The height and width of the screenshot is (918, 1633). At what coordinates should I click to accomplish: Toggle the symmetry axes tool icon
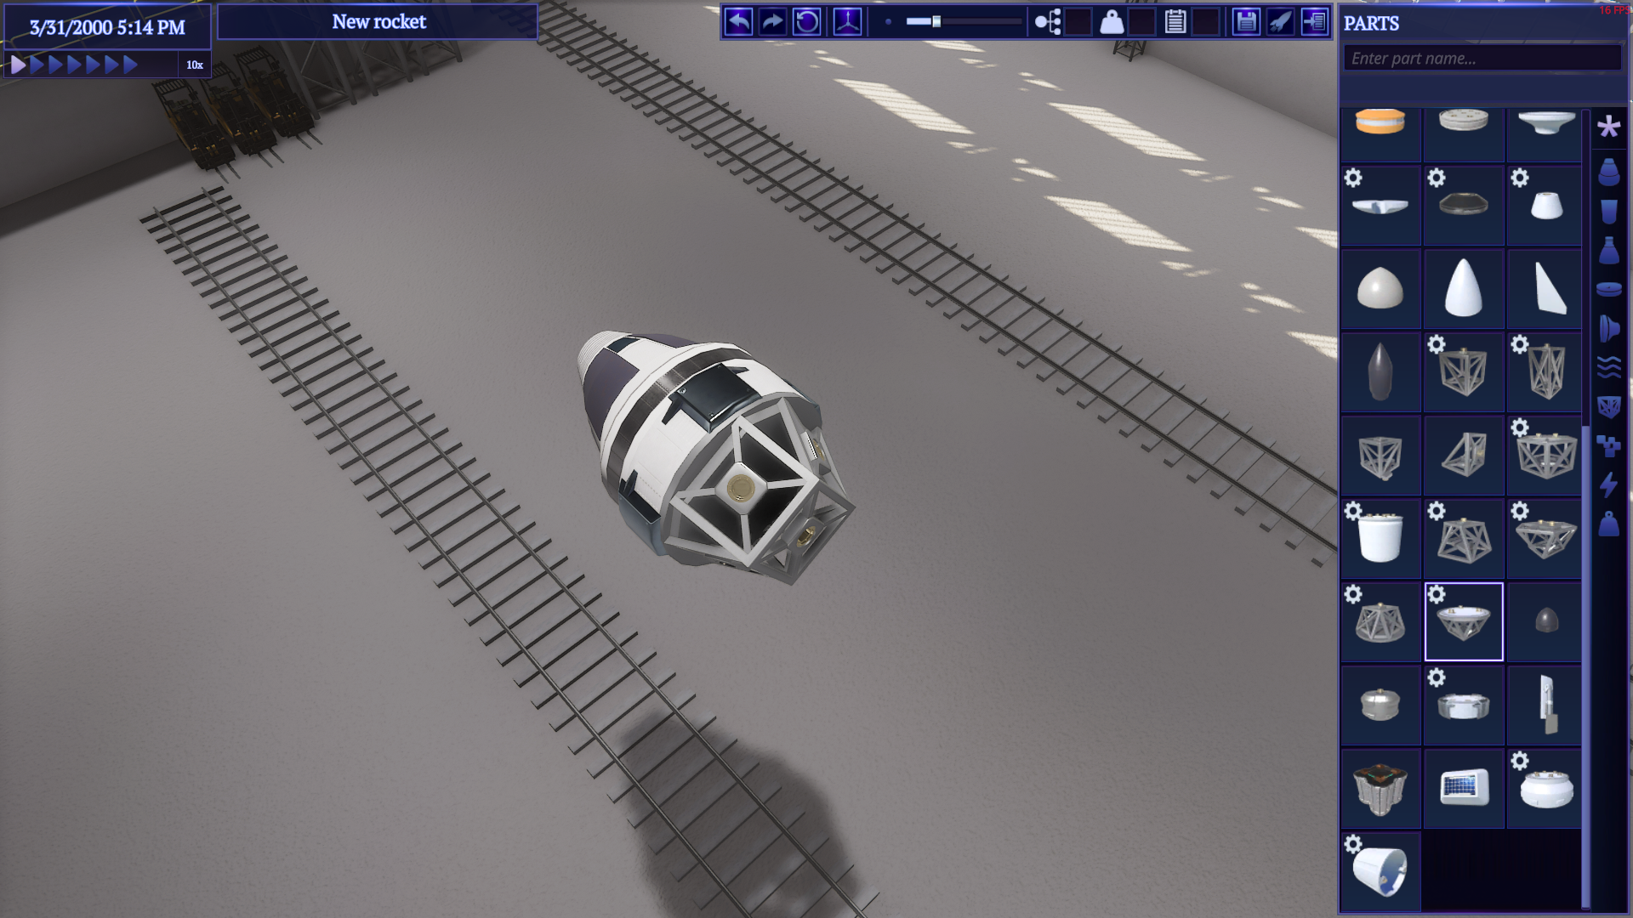(847, 22)
